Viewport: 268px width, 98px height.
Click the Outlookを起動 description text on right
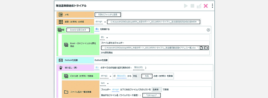pos(101,60)
